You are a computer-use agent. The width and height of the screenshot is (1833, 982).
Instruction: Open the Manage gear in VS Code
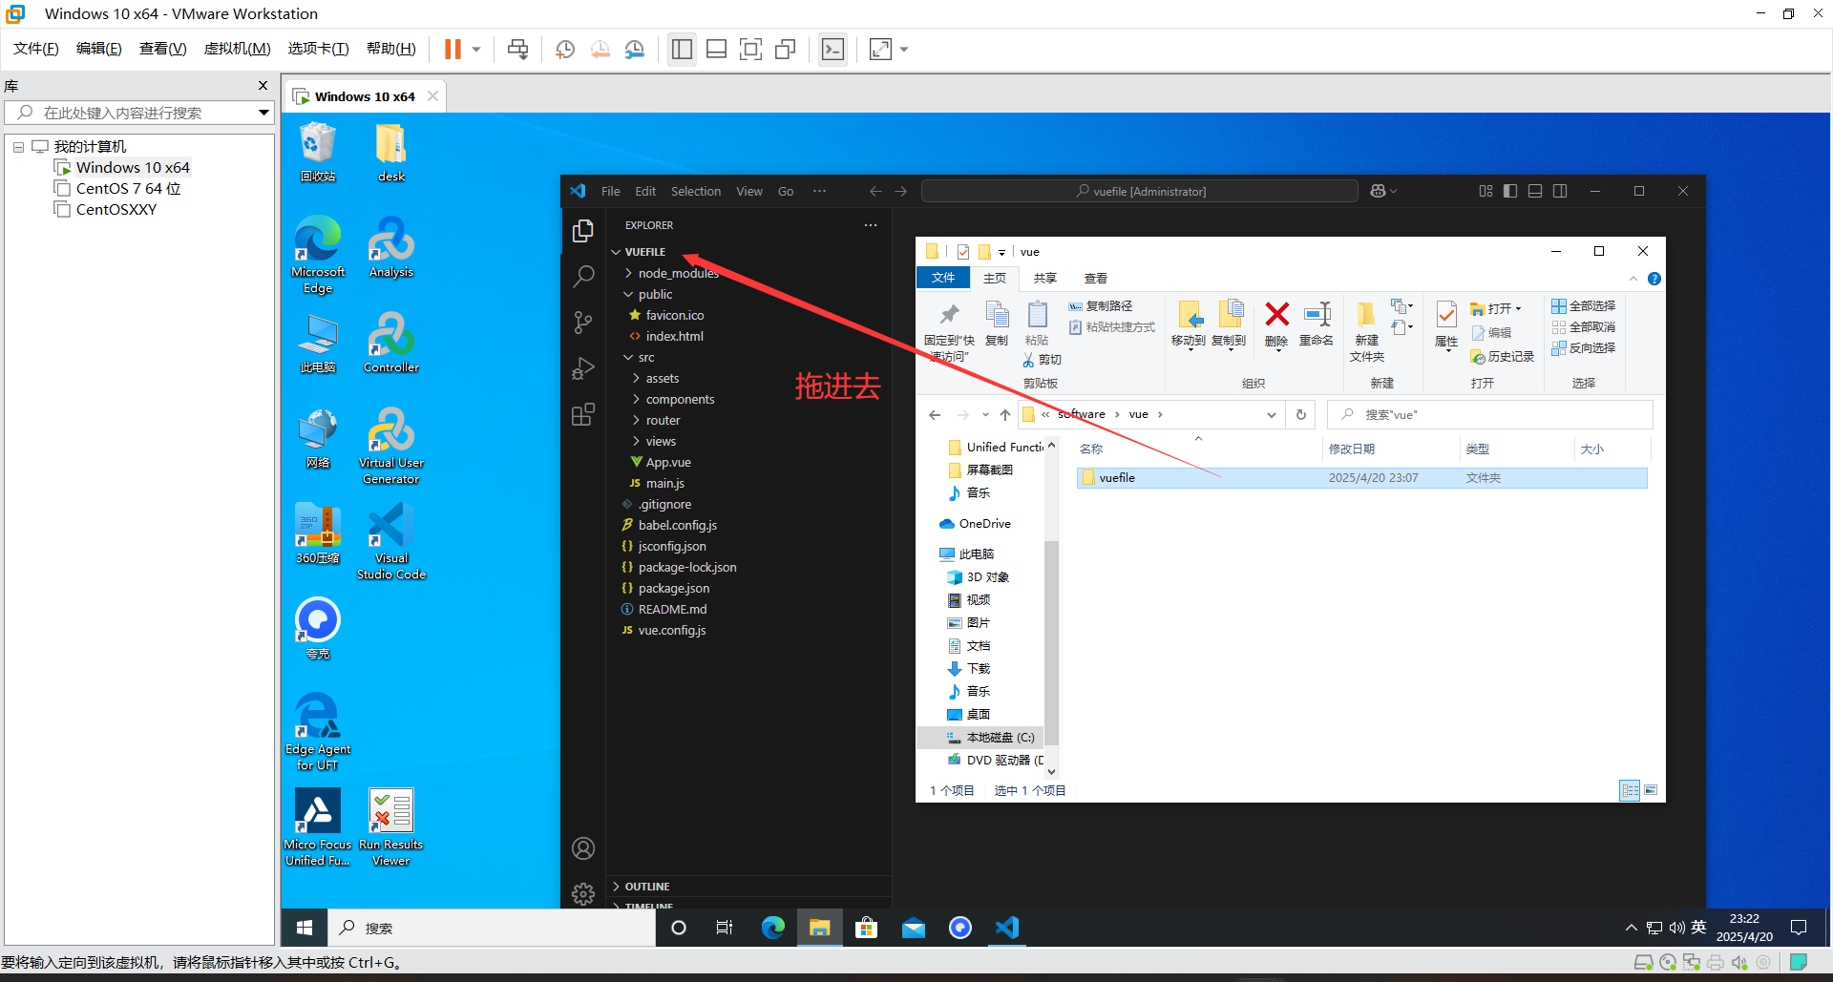pos(583,893)
